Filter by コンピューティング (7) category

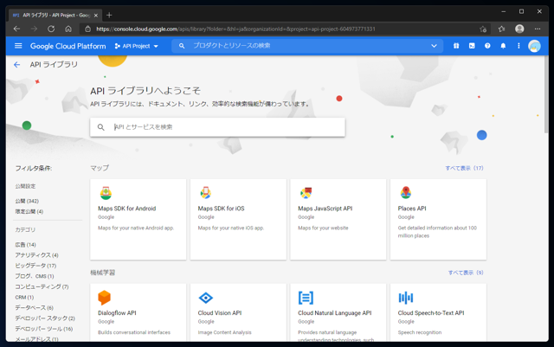click(x=42, y=287)
